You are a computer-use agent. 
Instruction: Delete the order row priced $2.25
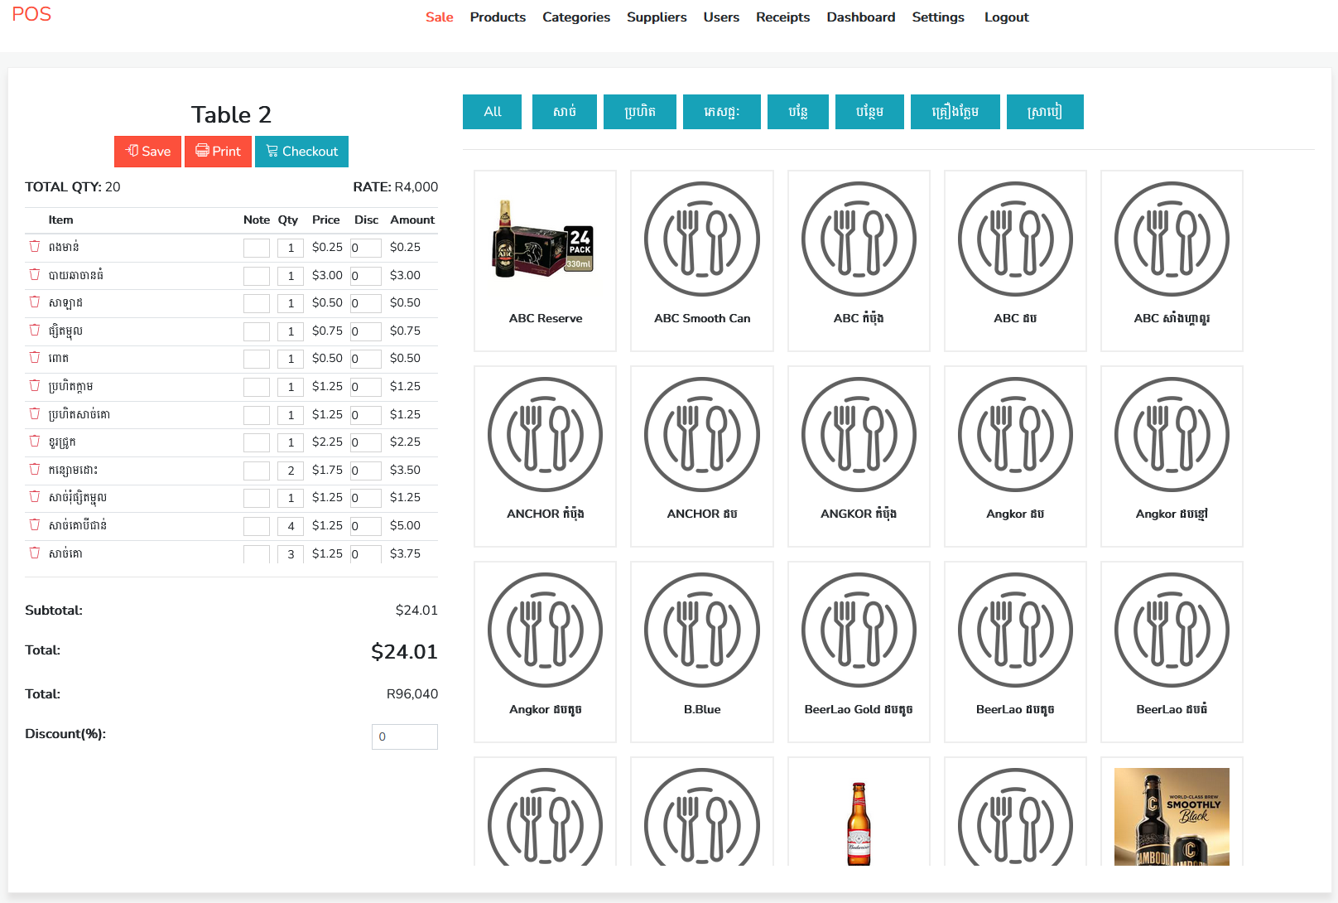tap(35, 442)
